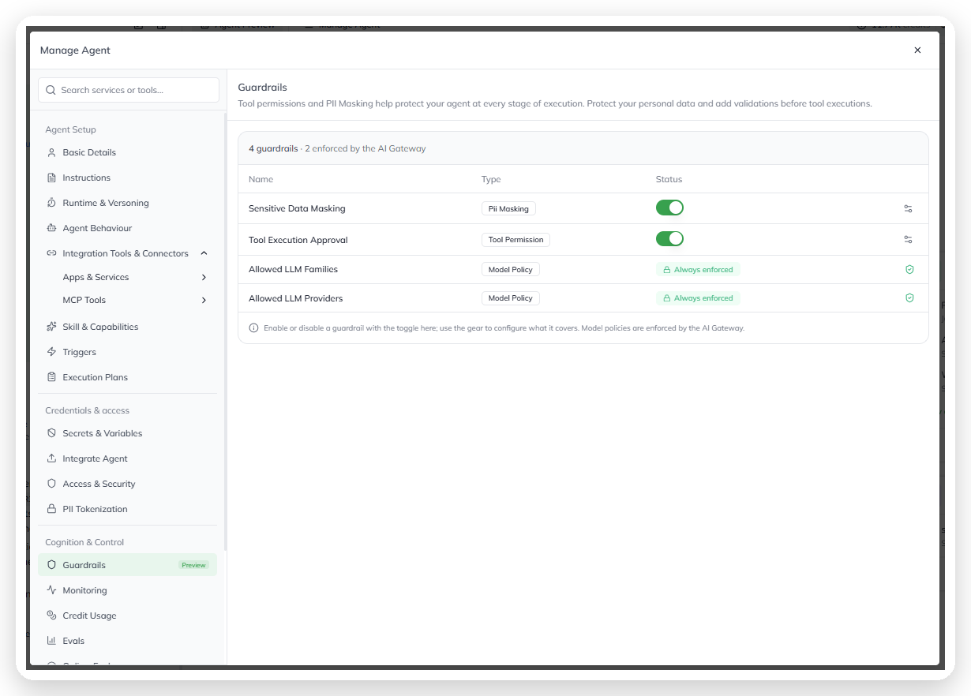Click shield check icon for Allowed LLM Families

pos(909,270)
